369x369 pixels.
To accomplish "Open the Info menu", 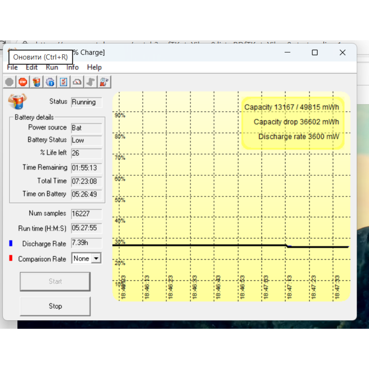I will click(72, 68).
